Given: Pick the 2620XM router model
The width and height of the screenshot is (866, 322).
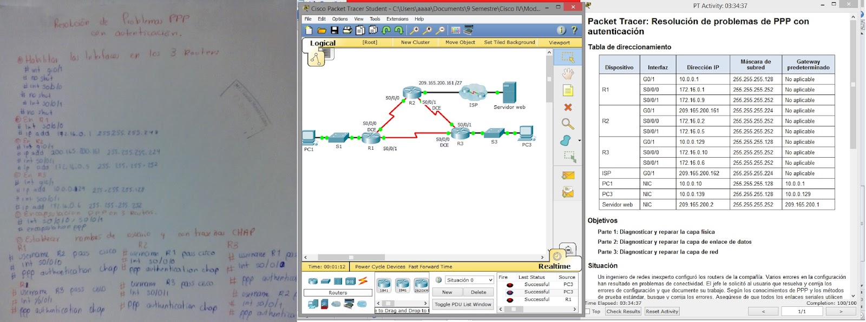Looking at the screenshot, I should pos(421,285).
